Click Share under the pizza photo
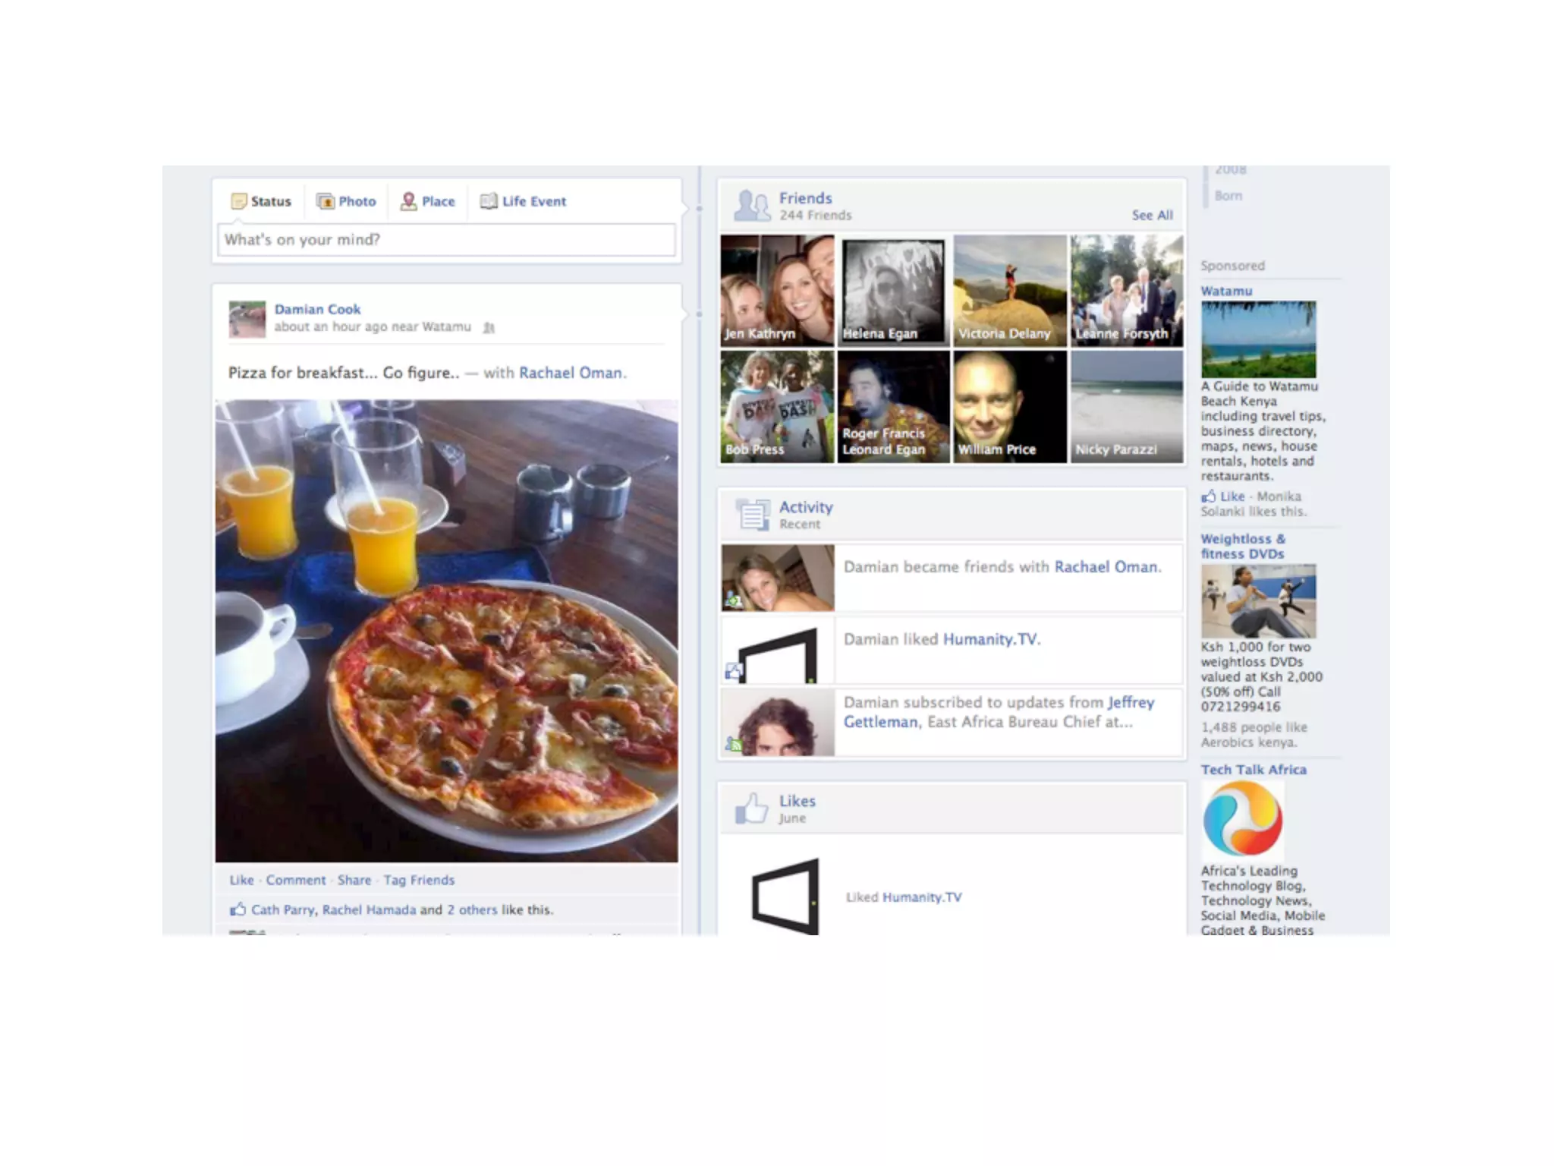Image resolution: width=1554 pixels, height=1166 pixels. pyautogui.click(x=354, y=880)
